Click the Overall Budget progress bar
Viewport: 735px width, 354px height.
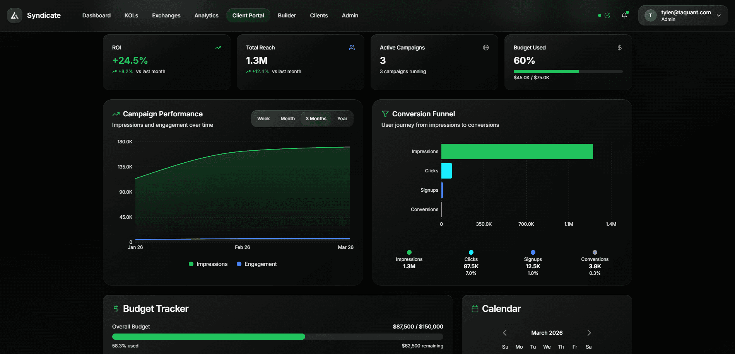pos(278,337)
